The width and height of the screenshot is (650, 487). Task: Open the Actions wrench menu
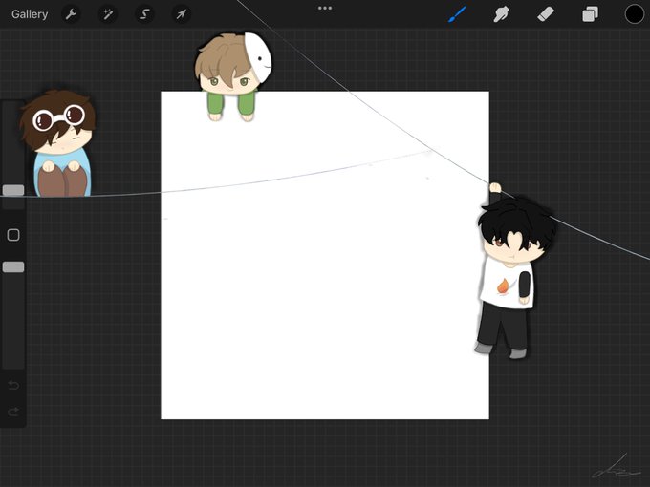tap(71, 14)
